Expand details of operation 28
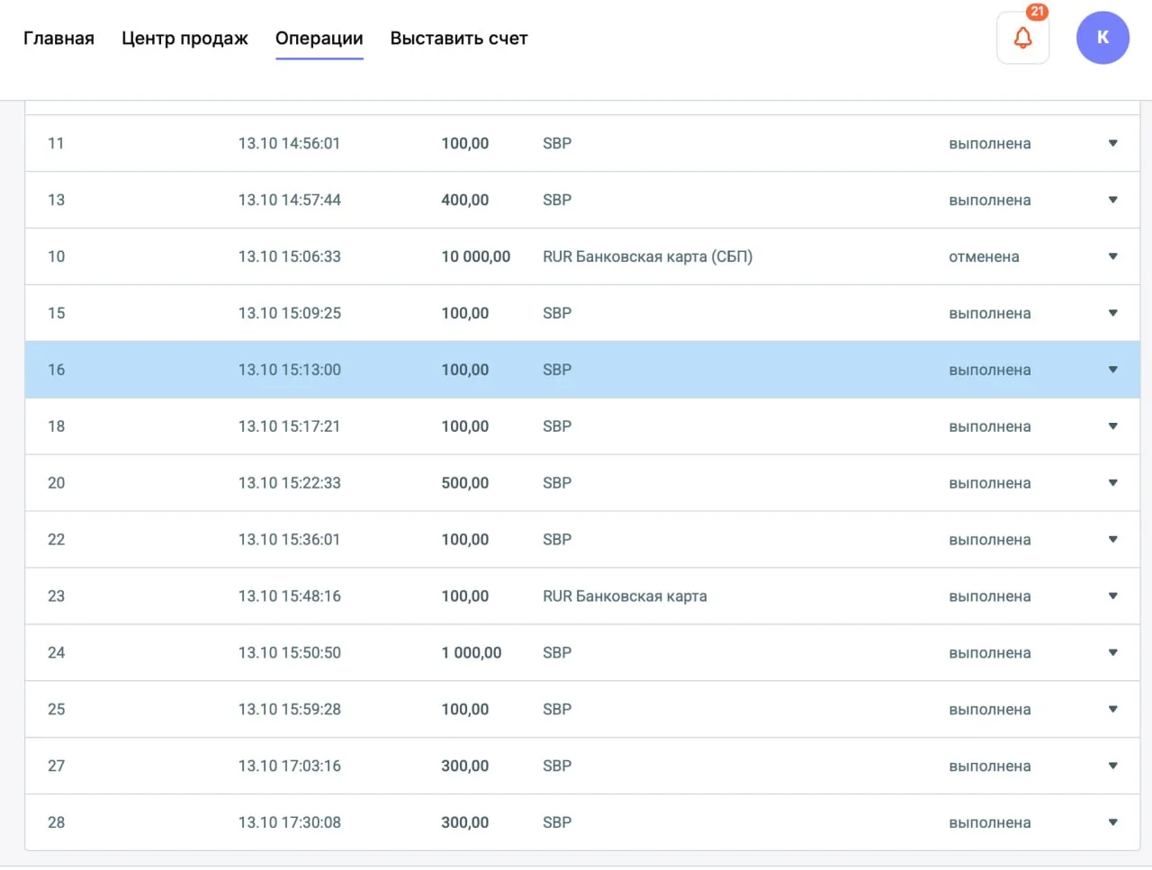This screenshot has width=1152, height=870. [1113, 822]
